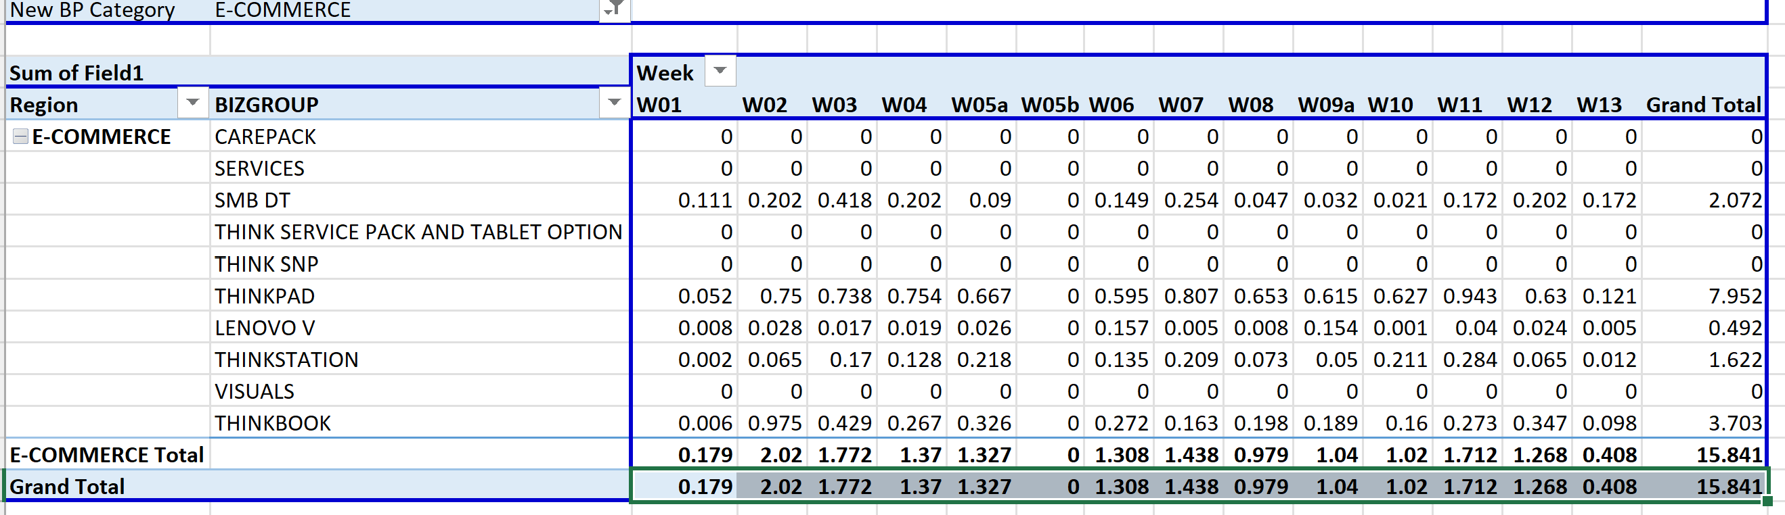The height and width of the screenshot is (515, 1785).
Task: Select the THINKPAD row label
Action: click(x=264, y=296)
